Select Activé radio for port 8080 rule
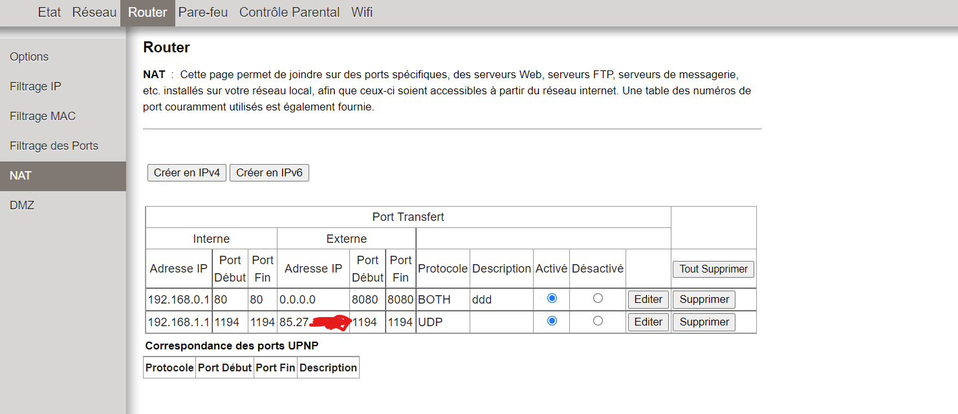958x414 pixels. pyautogui.click(x=552, y=298)
